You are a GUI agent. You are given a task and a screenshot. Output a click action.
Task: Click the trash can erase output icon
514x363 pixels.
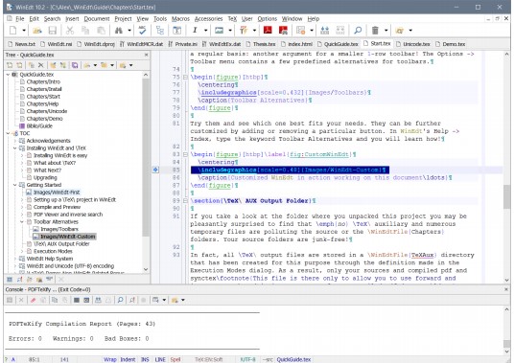coord(375,31)
